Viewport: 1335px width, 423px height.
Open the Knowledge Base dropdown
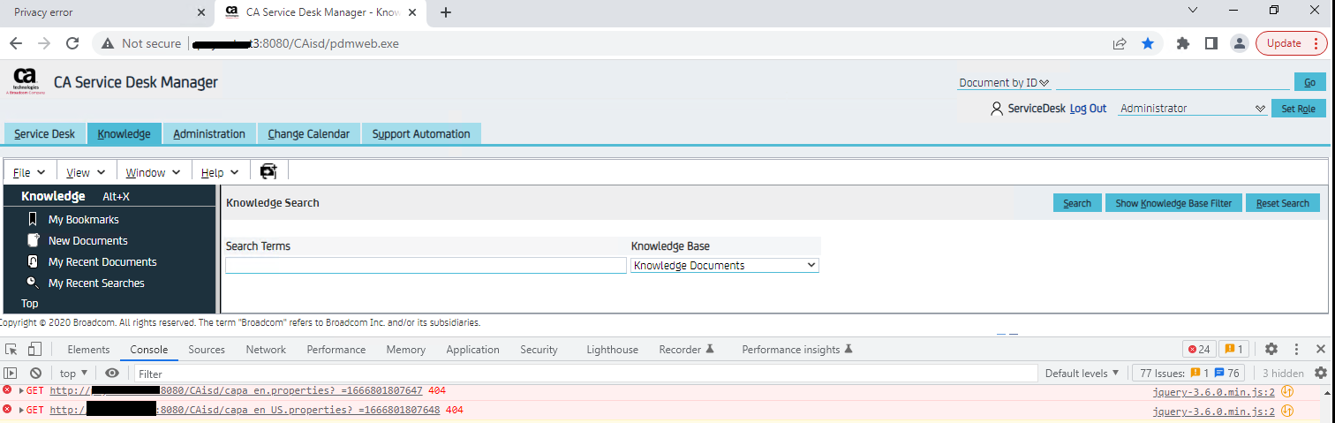(724, 265)
